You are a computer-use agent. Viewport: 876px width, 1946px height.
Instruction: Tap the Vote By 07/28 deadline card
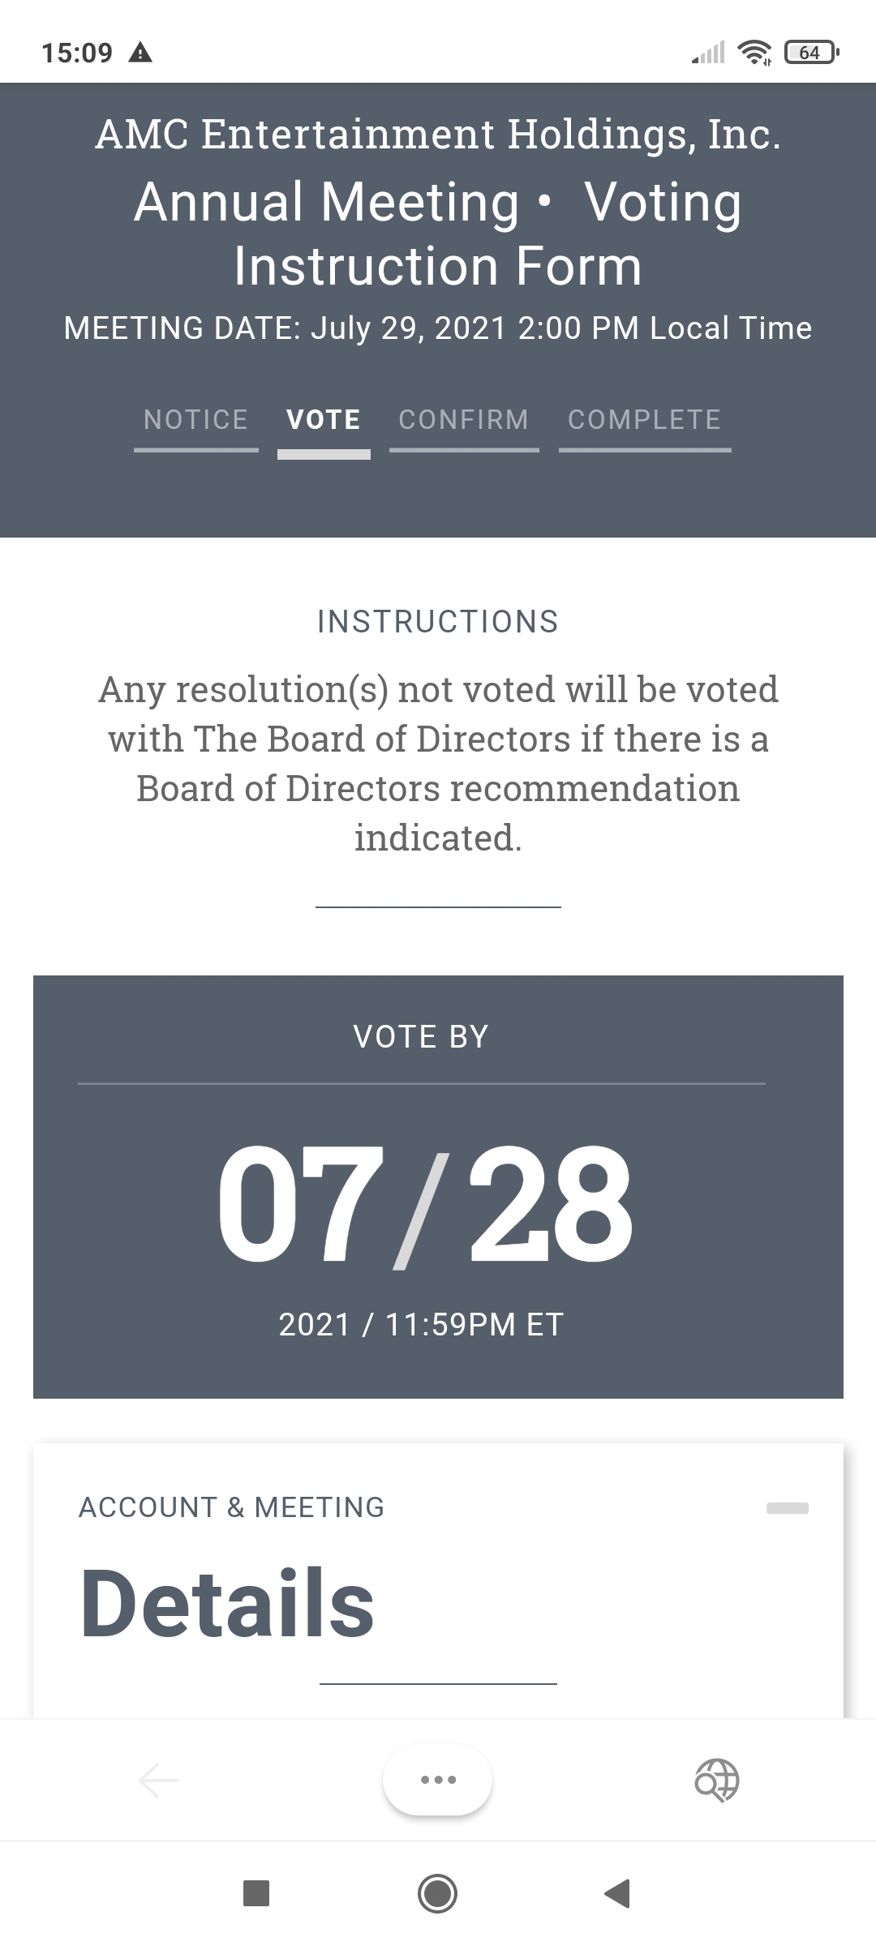coord(438,1187)
